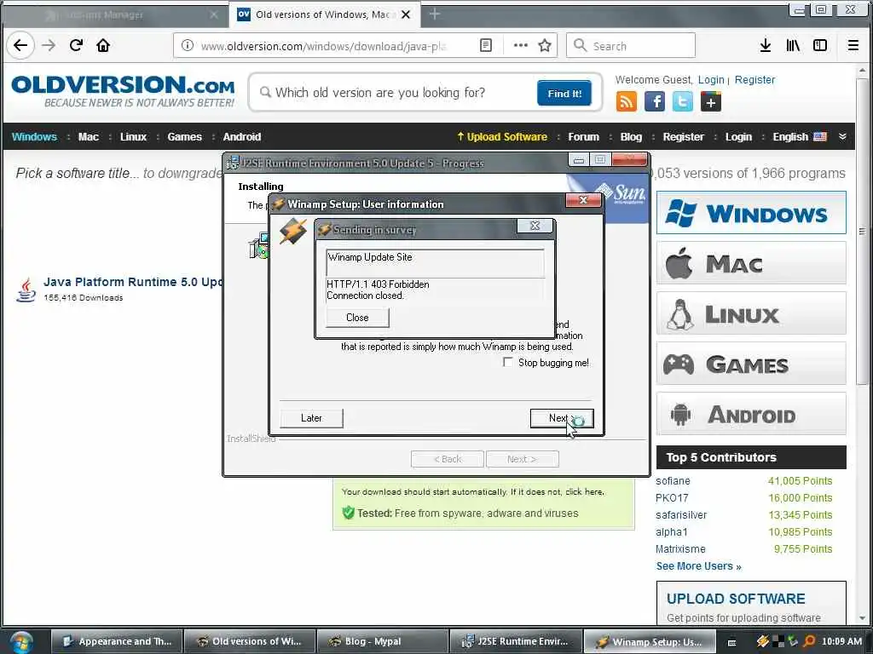Open the Games nav menu item
Image resolution: width=873 pixels, height=654 pixels.
click(184, 137)
